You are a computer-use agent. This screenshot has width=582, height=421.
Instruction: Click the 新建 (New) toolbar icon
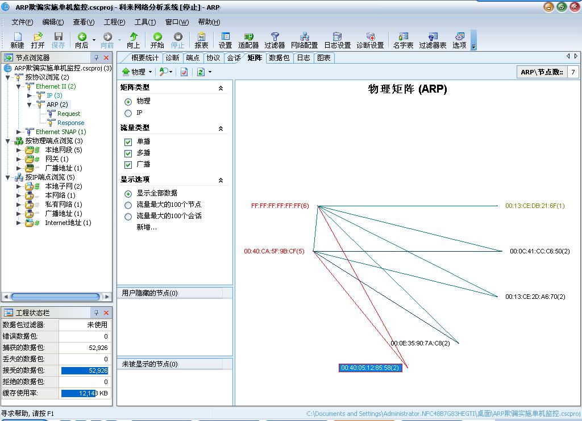tap(17, 40)
